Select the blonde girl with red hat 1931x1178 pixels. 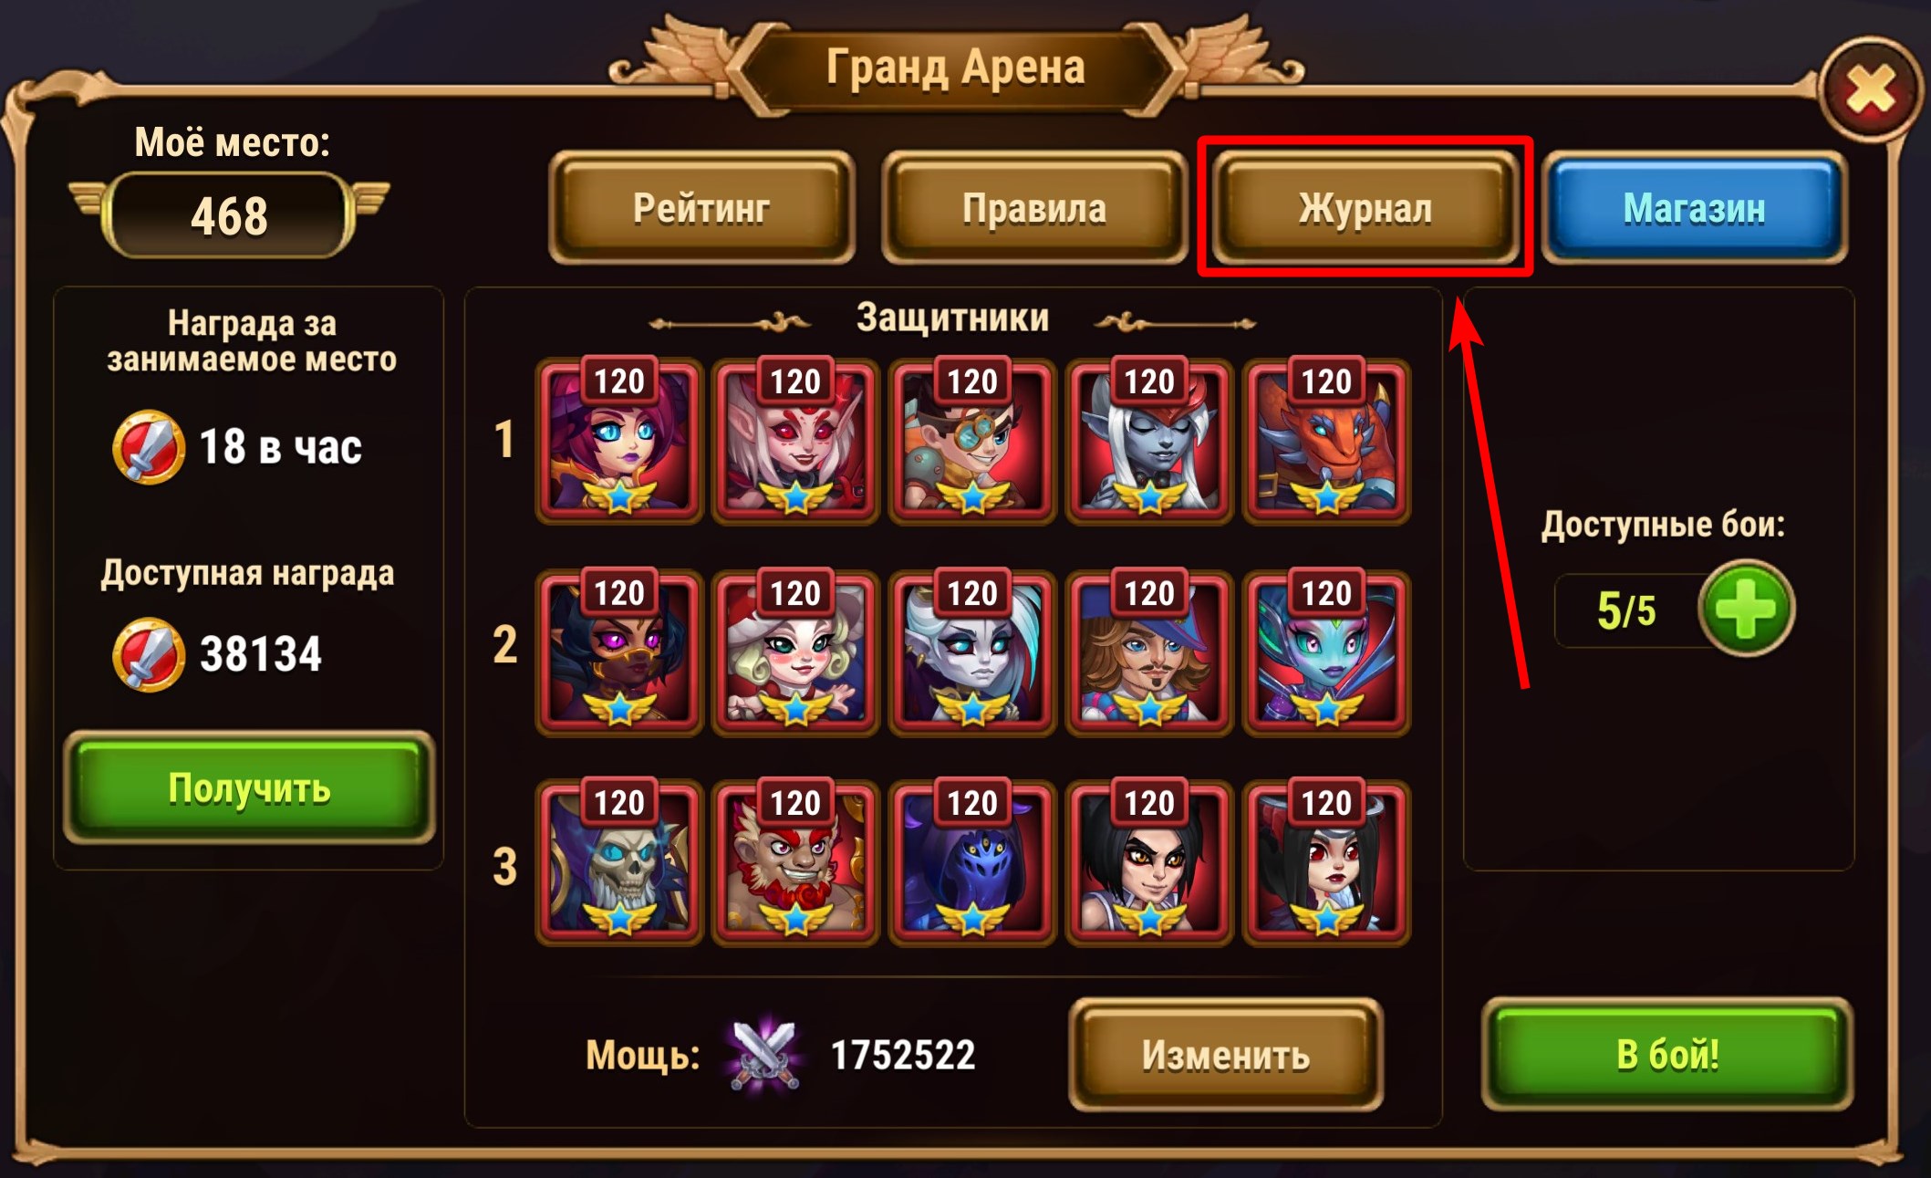point(795,652)
